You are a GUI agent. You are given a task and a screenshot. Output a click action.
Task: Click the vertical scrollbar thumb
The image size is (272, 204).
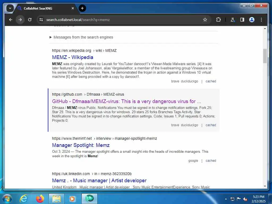265,56
